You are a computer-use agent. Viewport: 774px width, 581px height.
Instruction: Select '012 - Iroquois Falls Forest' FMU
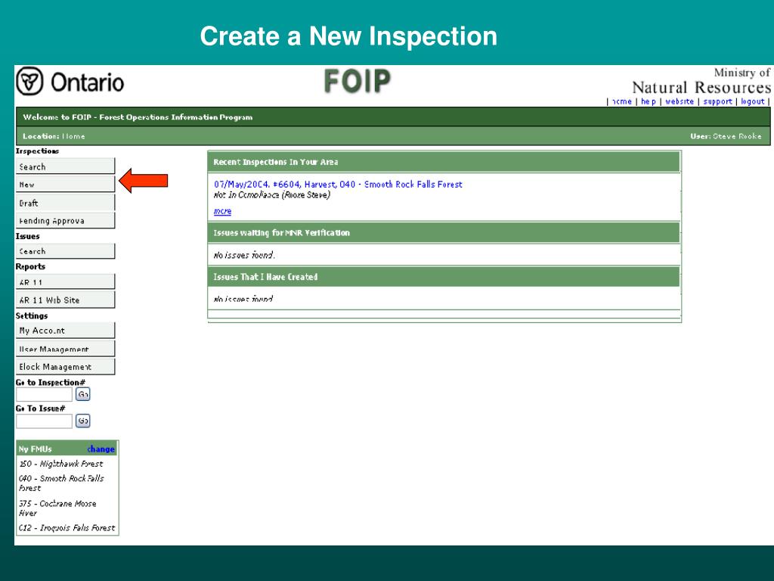tap(67, 527)
